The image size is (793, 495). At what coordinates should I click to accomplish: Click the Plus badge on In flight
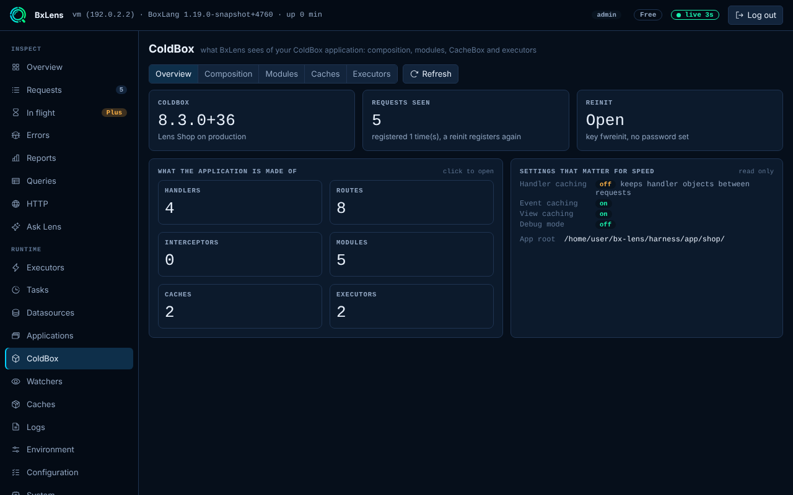coord(114,113)
